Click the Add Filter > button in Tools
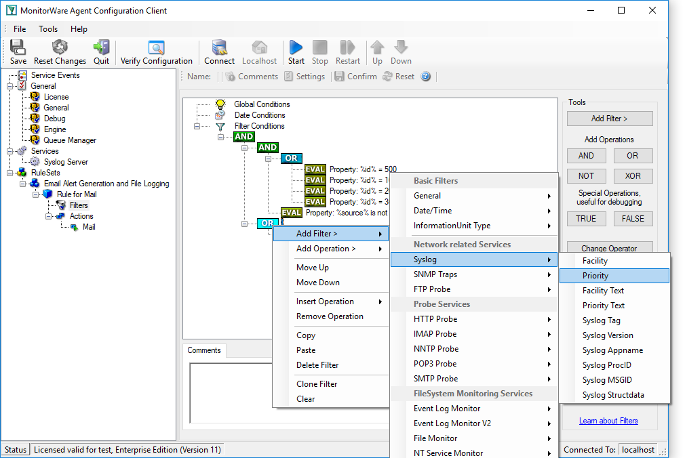685x458 pixels. [x=610, y=119]
